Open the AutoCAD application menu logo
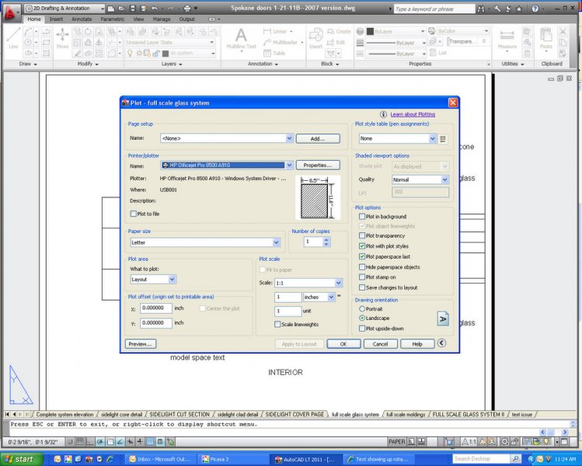Viewport: 582px width, 466px height. pos(10,12)
